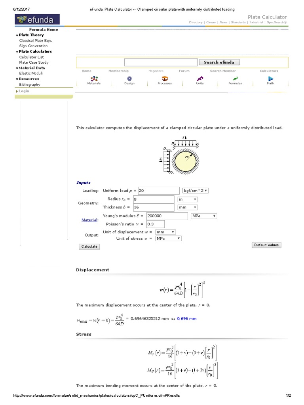Click the Thickness h input field
The height and width of the screenshot is (405, 304).
154,207
